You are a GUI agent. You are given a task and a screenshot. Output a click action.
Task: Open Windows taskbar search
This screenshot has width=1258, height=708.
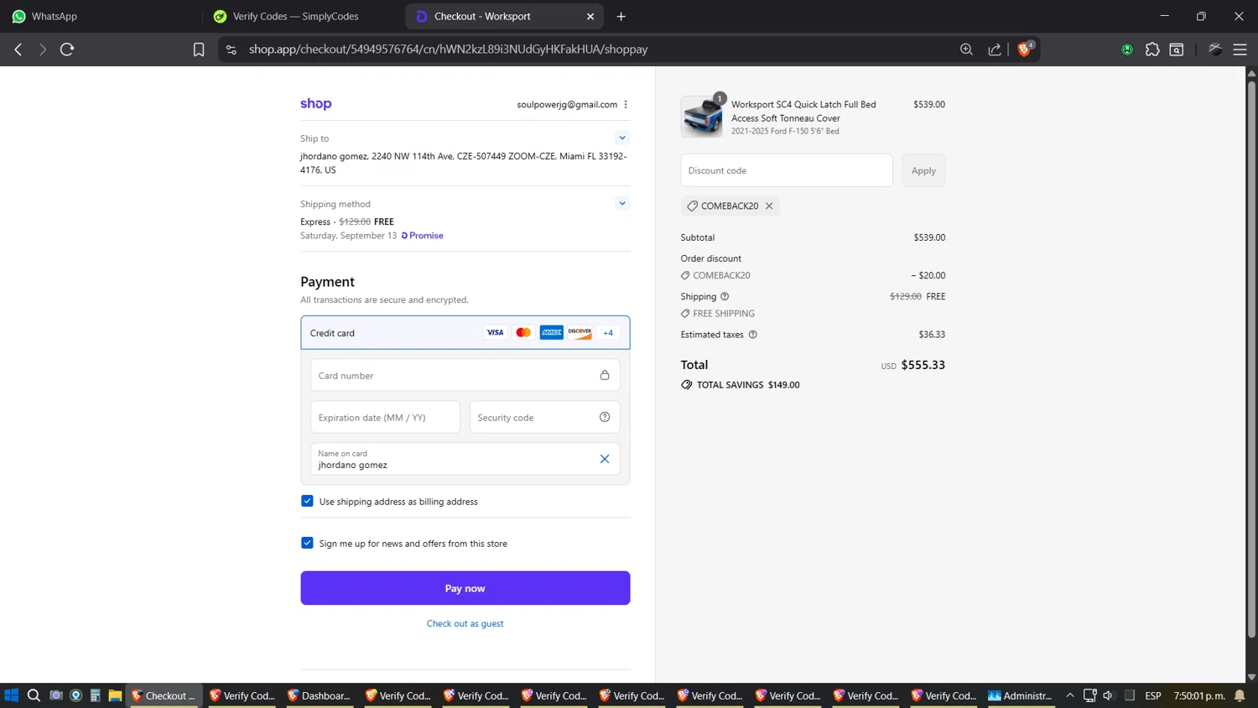(34, 695)
